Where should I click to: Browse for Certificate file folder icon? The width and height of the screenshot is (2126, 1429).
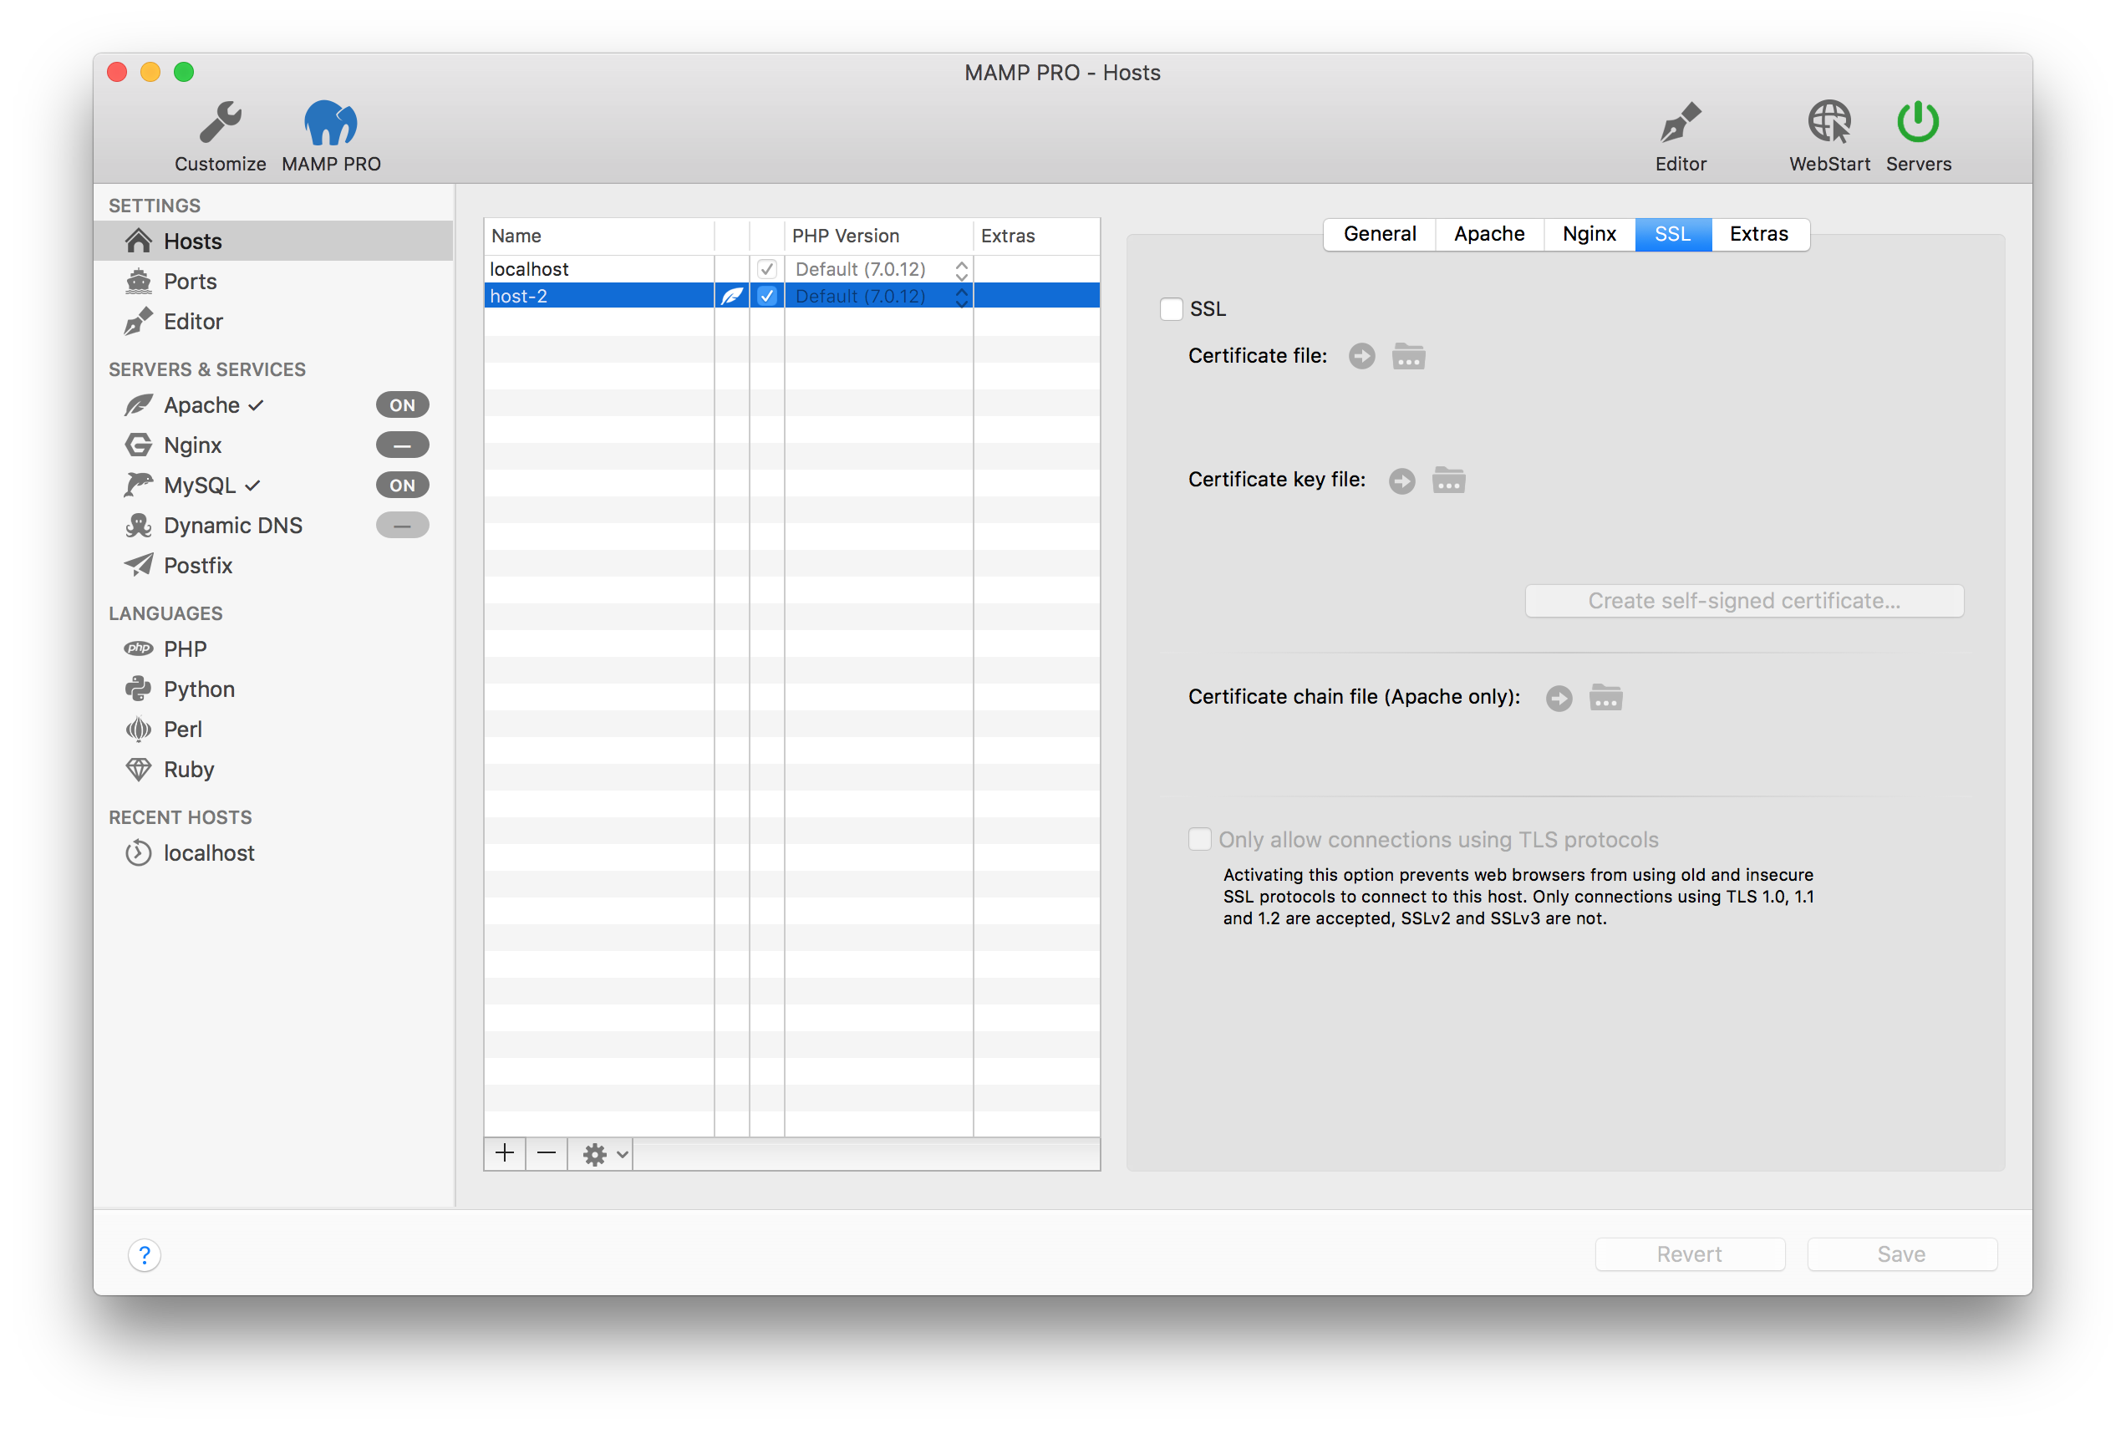[x=1408, y=355]
